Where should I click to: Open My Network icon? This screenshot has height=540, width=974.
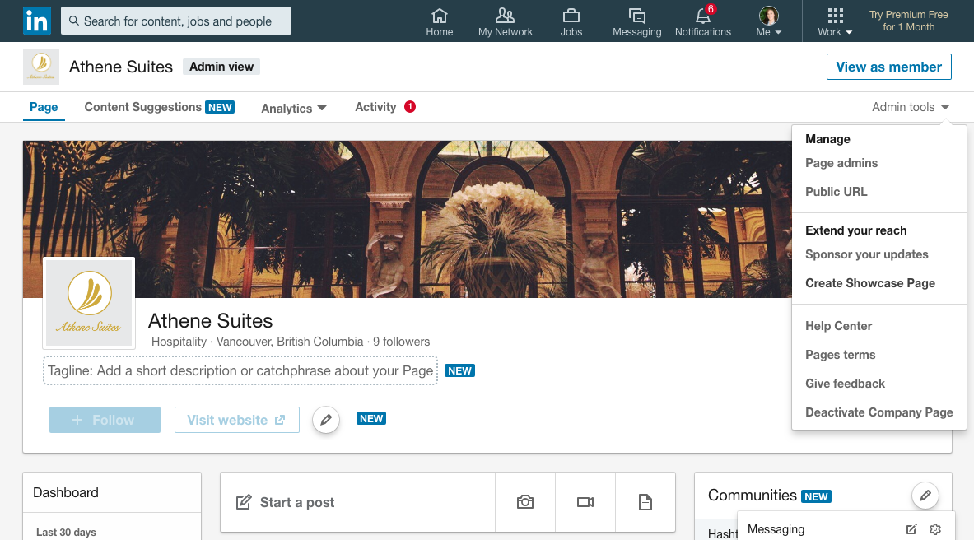click(x=505, y=21)
